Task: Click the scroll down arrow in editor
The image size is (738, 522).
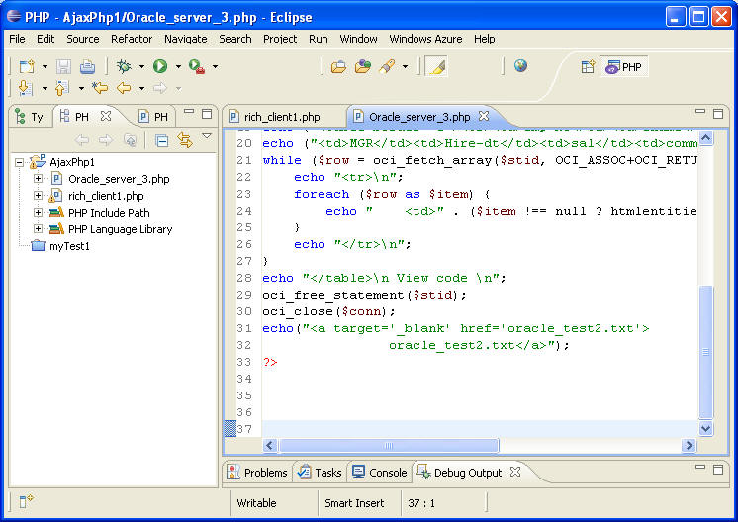Action: pyautogui.click(x=706, y=428)
